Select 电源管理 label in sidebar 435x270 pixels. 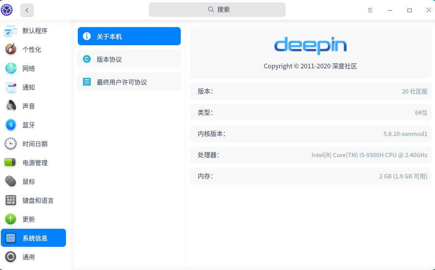[35, 163]
